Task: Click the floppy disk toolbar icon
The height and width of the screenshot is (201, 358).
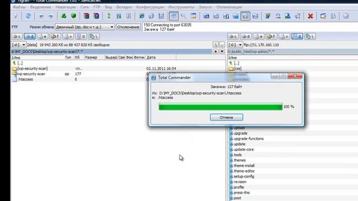Action: point(161,16)
